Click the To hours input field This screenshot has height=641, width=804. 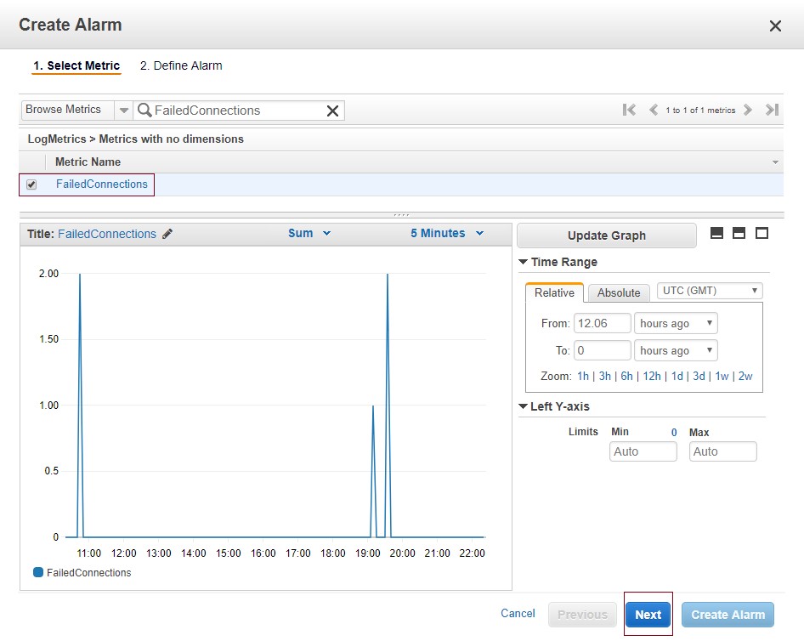(602, 351)
